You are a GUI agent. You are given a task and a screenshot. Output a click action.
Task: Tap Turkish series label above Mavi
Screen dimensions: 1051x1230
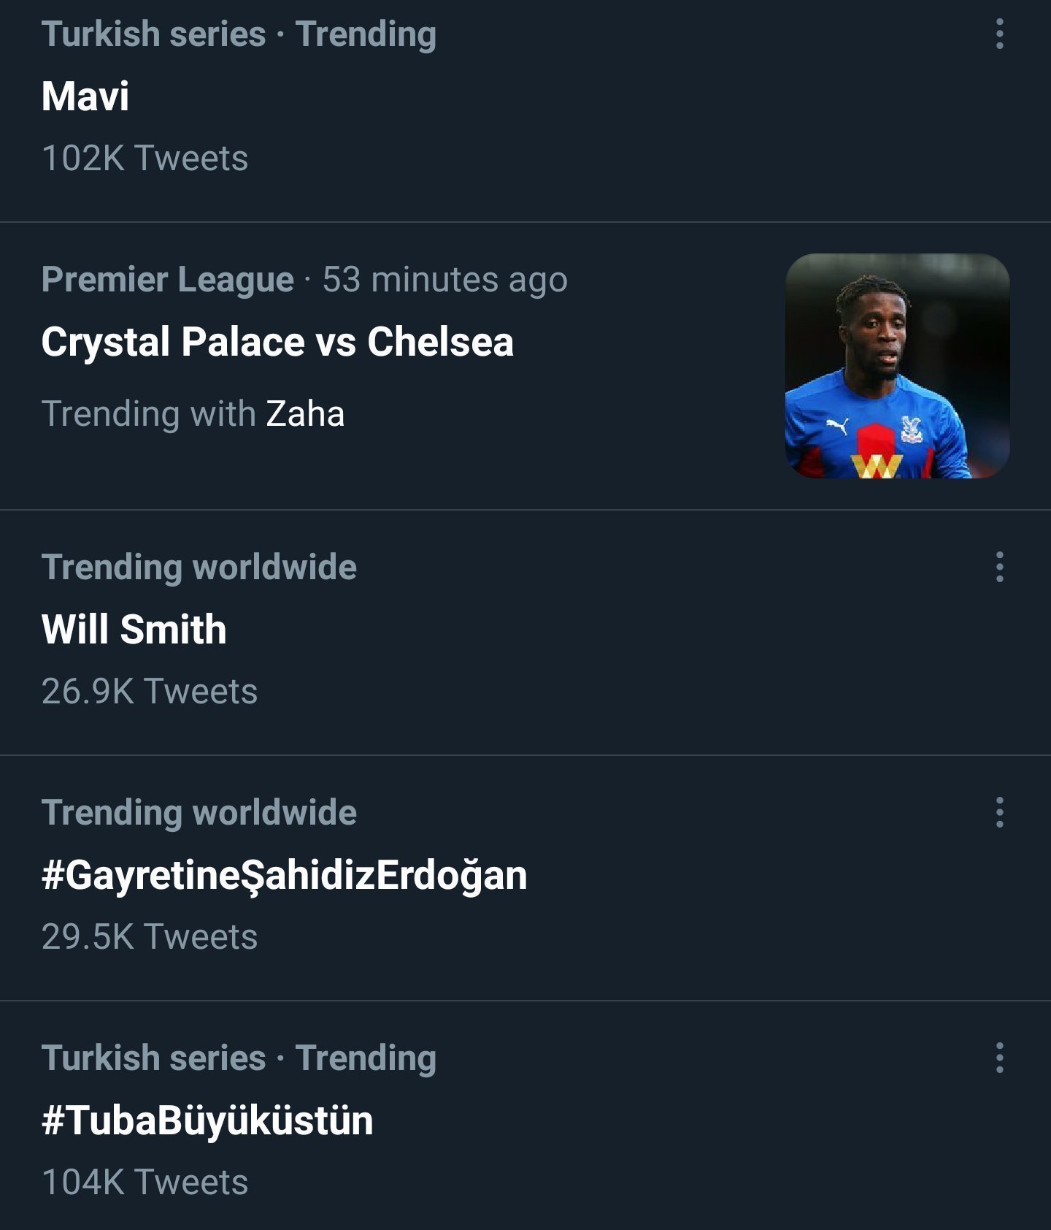153,34
